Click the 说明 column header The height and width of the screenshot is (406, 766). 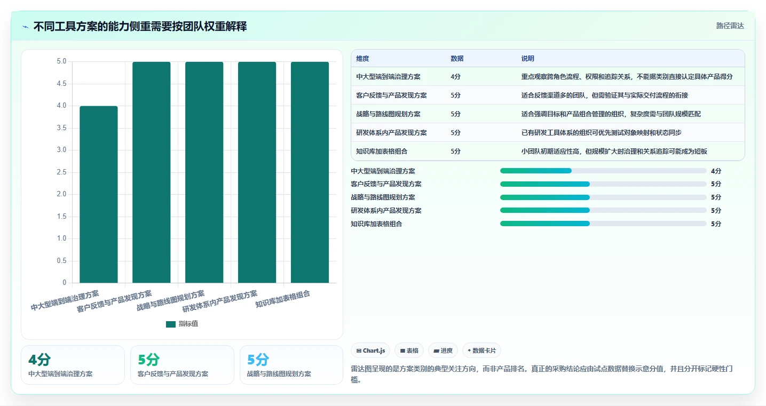click(x=528, y=59)
